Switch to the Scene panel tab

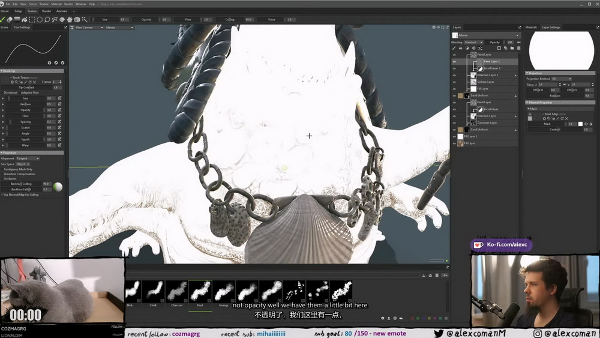pos(4,27)
